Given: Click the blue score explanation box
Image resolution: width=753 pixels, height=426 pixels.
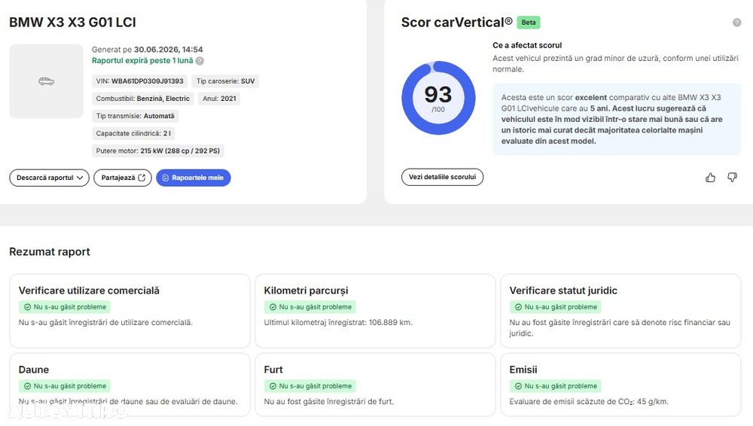Looking at the screenshot, I should [x=617, y=119].
